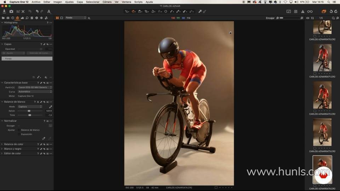The image size is (340, 191).
Task: Open the Perfil ICC dropdown
Action: 35,87
